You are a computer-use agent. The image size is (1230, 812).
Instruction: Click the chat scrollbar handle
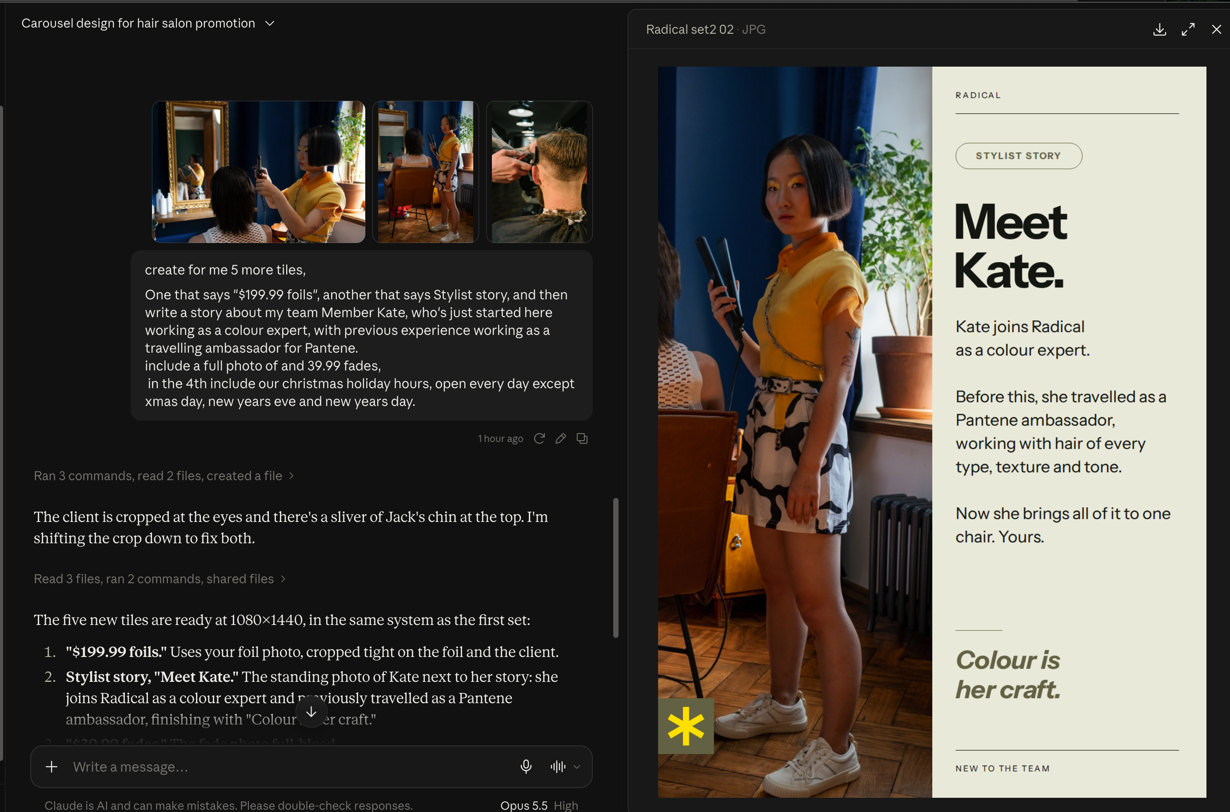click(x=615, y=568)
